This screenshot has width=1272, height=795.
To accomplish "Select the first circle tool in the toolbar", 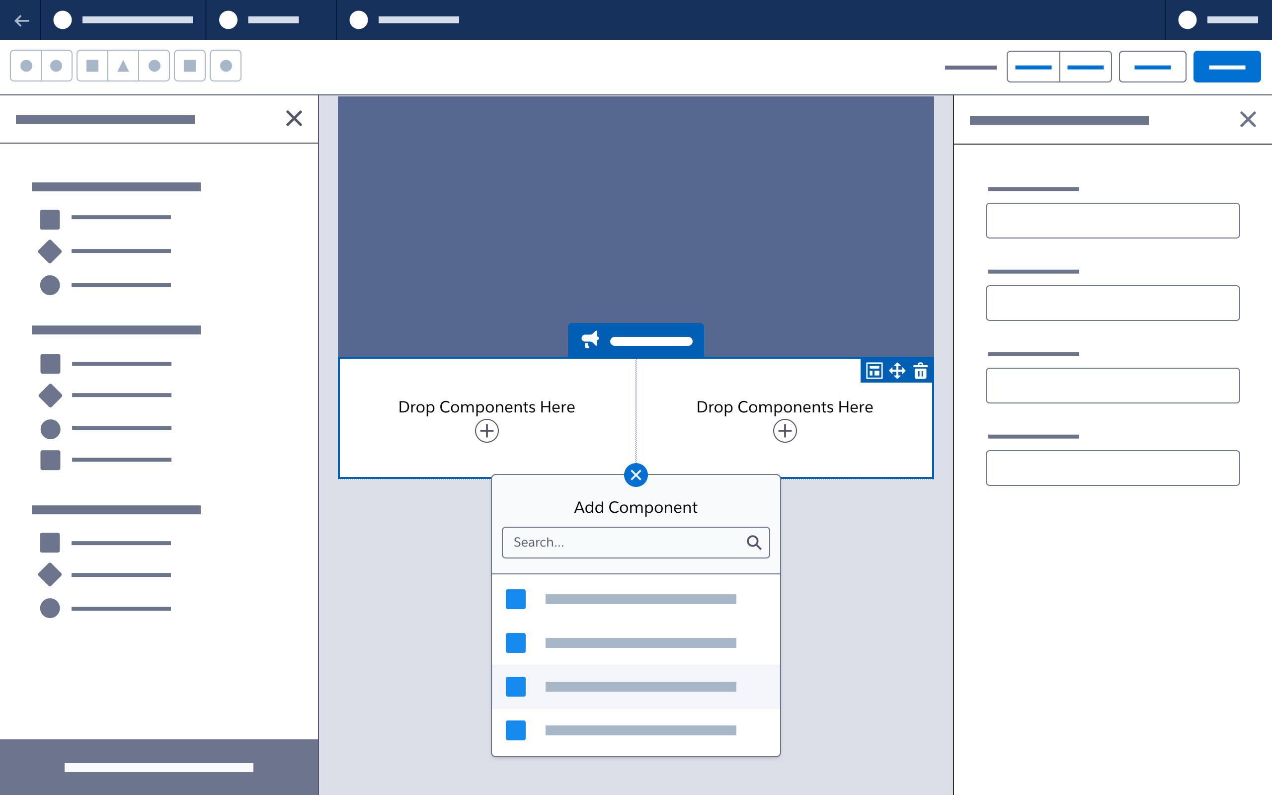I will [25, 65].
